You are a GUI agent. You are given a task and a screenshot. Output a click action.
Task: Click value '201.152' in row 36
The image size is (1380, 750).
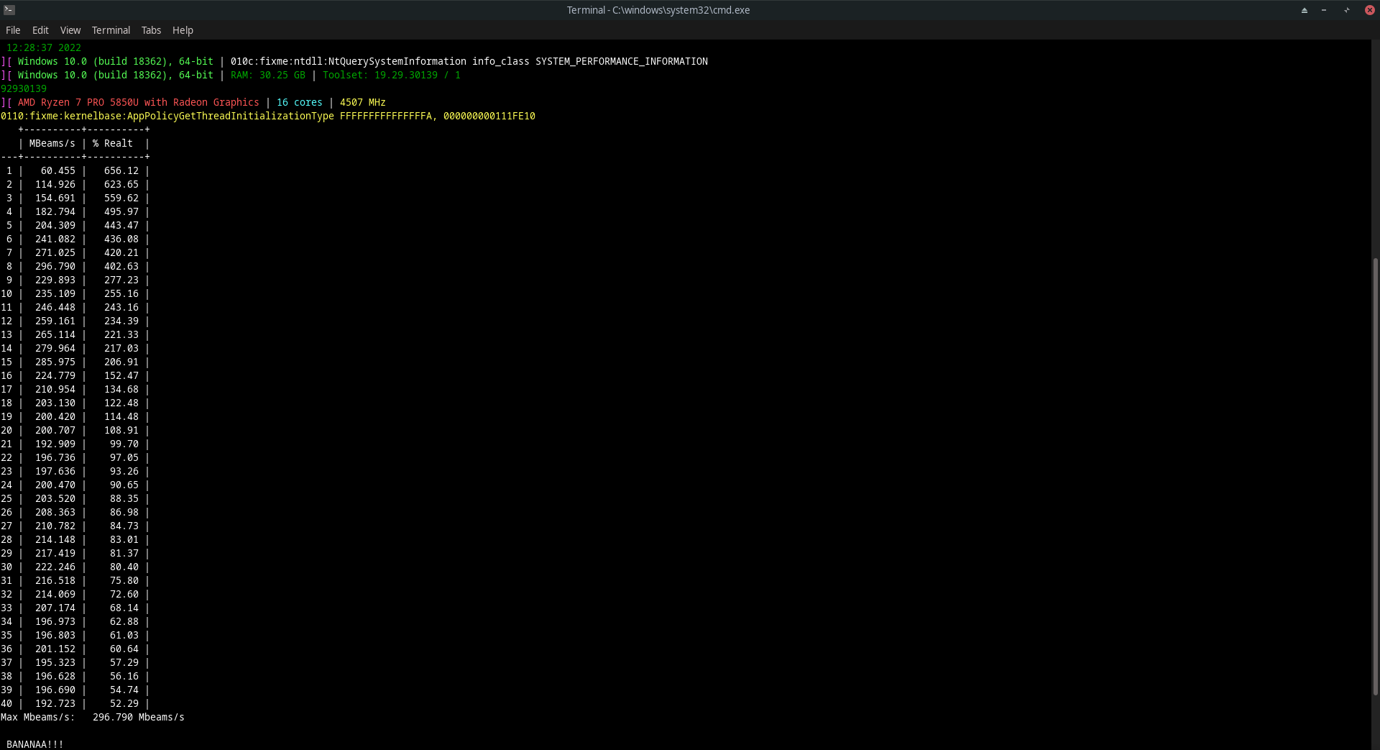coord(55,649)
